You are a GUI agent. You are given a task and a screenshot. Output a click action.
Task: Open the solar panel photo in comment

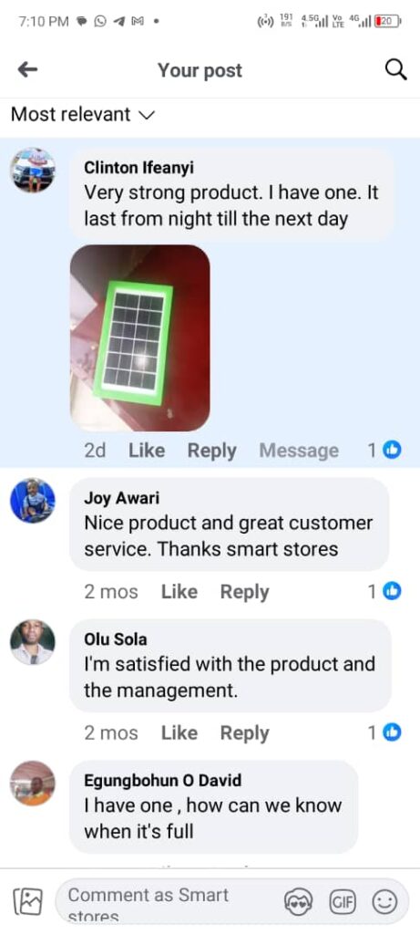click(x=139, y=337)
